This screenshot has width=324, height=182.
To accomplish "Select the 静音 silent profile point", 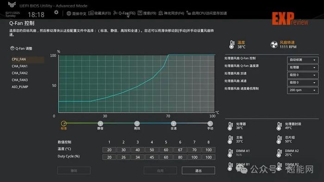I will pos(100,123).
